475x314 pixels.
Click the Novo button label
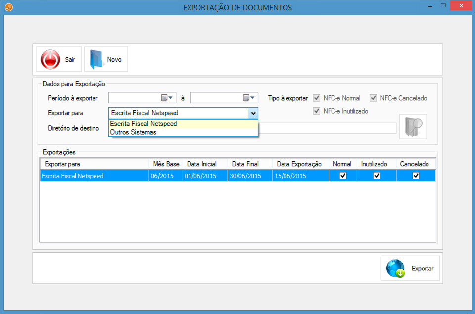pos(114,60)
